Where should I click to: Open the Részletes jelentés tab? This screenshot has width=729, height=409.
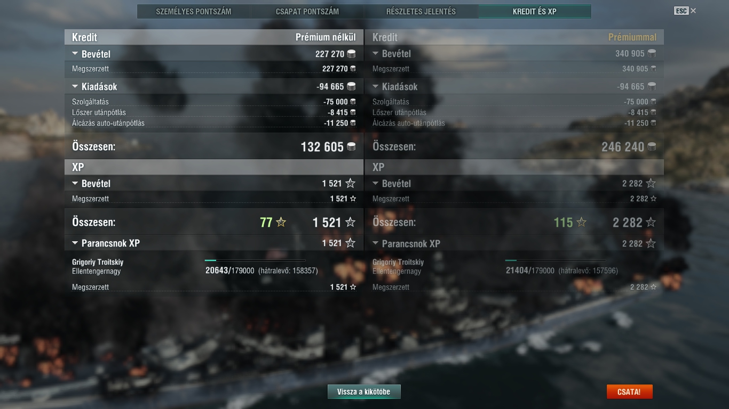click(421, 11)
